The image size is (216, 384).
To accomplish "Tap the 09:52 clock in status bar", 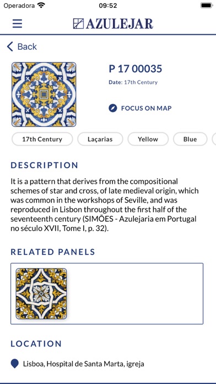I will click(108, 6).
